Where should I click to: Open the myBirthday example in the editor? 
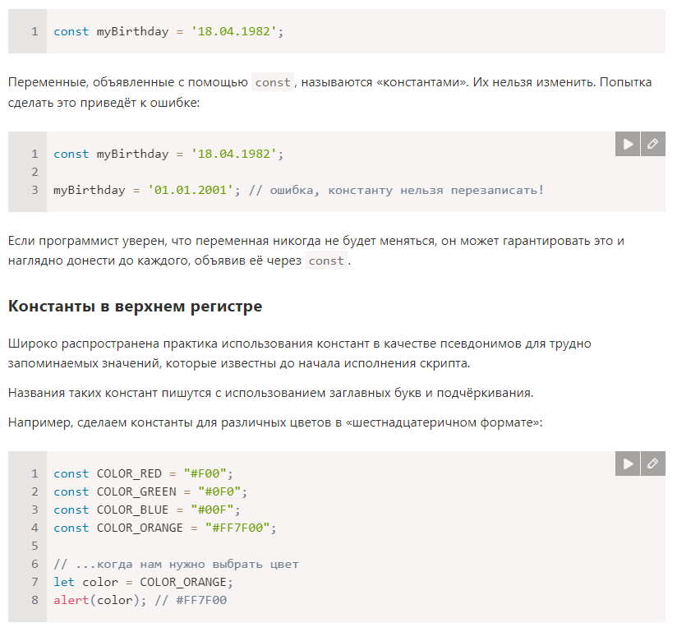point(653,144)
